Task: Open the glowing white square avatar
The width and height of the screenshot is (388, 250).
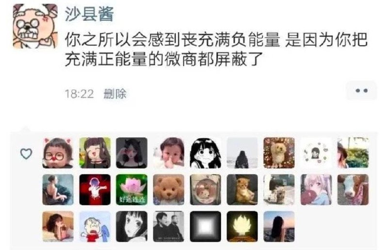Action: [x=205, y=227]
